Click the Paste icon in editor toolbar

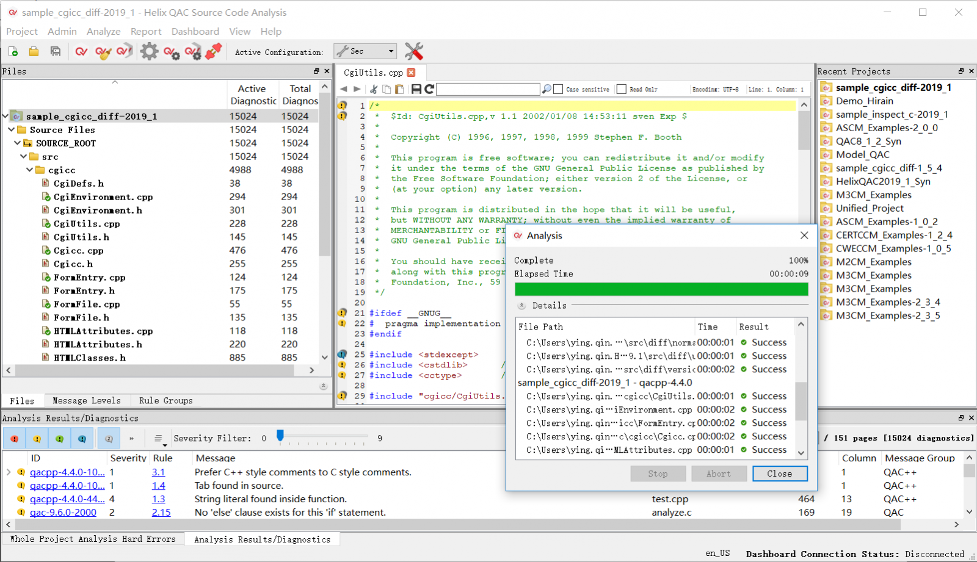[x=399, y=89]
